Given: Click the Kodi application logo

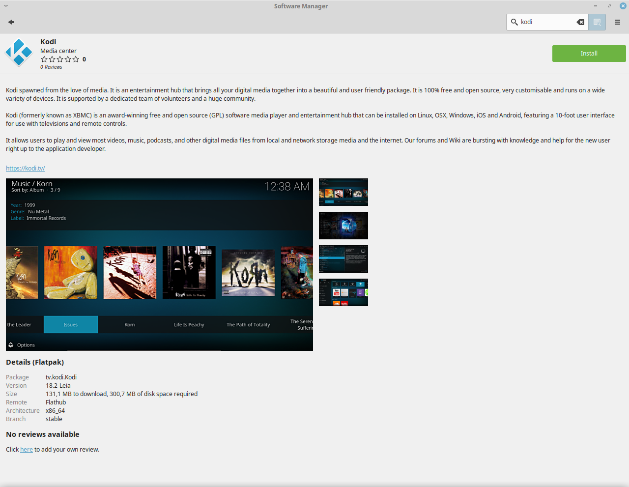Looking at the screenshot, I should pyautogui.click(x=19, y=53).
